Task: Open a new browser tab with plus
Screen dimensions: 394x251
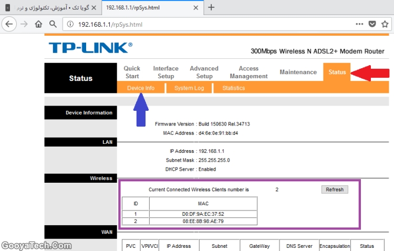Action: click(x=211, y=7)
